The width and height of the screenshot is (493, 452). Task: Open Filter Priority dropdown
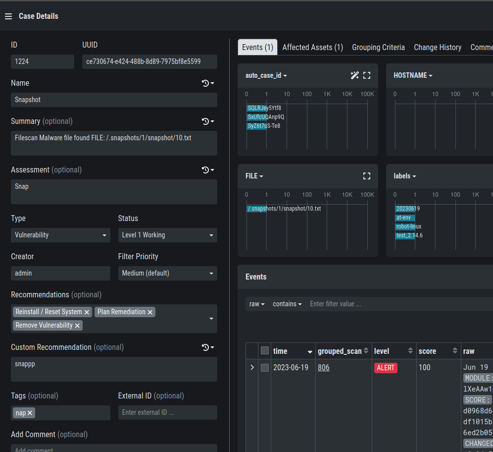[167, 273]
